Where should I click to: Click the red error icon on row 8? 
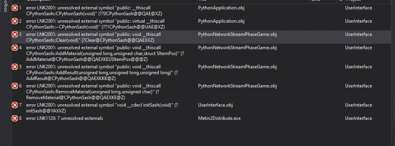[15, 118]
